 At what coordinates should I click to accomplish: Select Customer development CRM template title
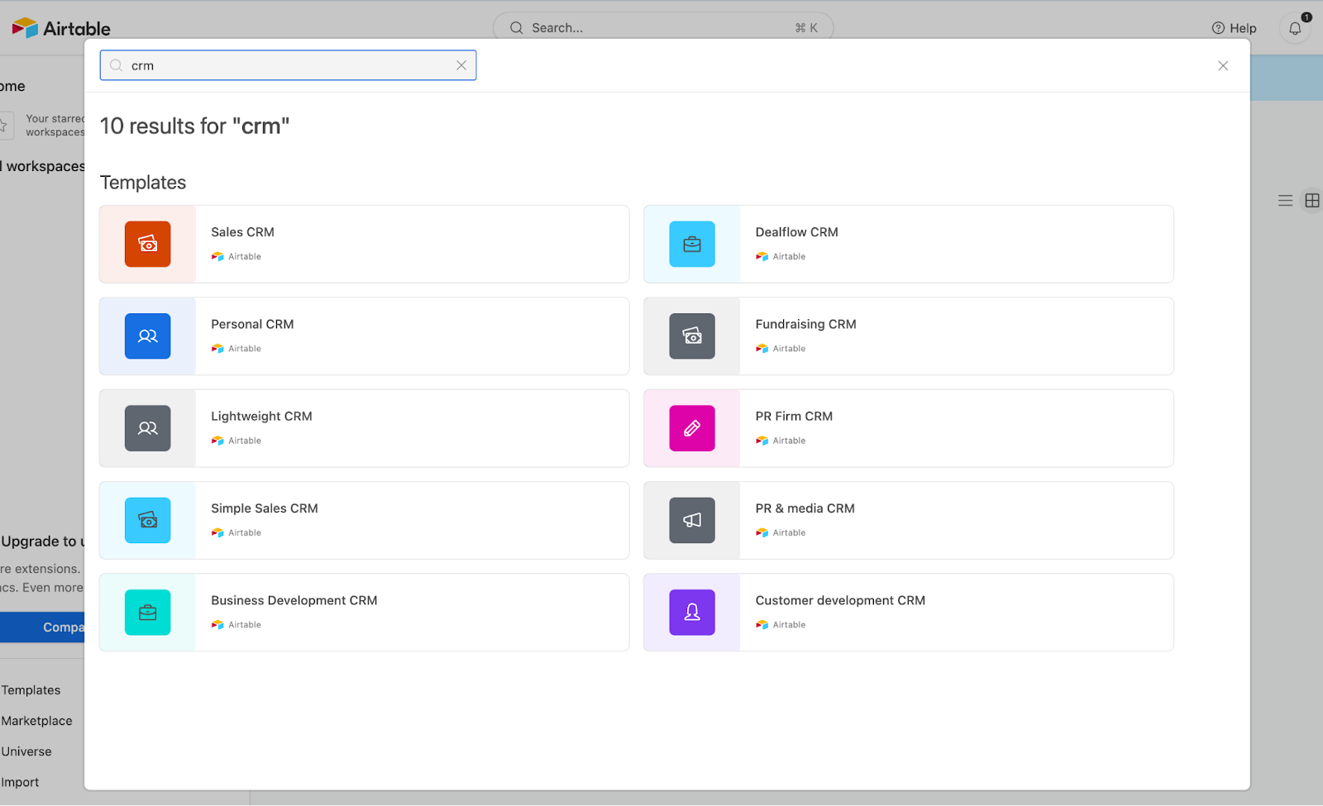pos(840,600)
